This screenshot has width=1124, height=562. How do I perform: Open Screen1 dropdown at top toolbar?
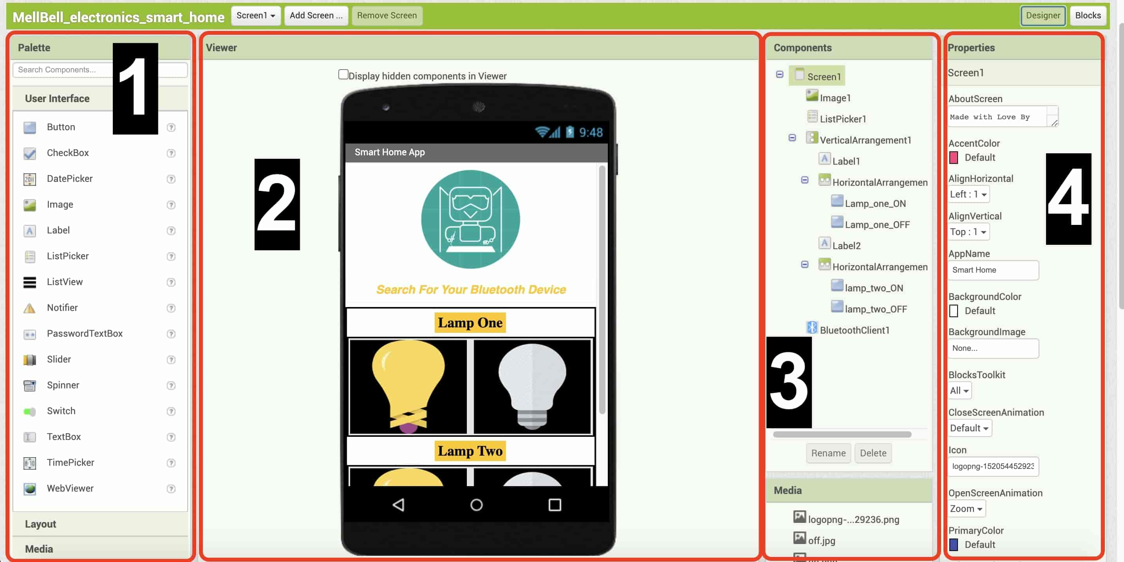coord(255,15)
